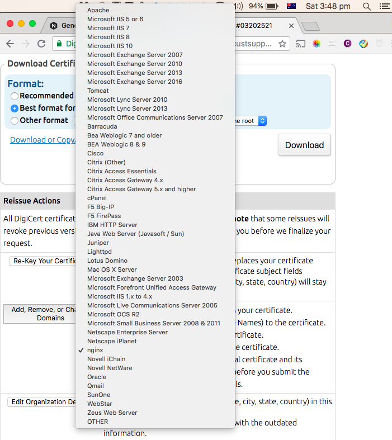The width and height of the screenshot is (392, 440).
Task: Click the Re-Key Your Certificate button
Action: point(42,261)
